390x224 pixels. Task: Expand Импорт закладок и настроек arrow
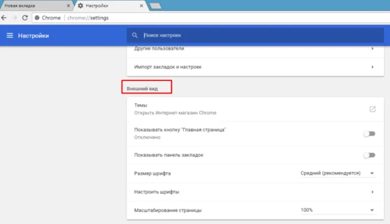point(372,67)
